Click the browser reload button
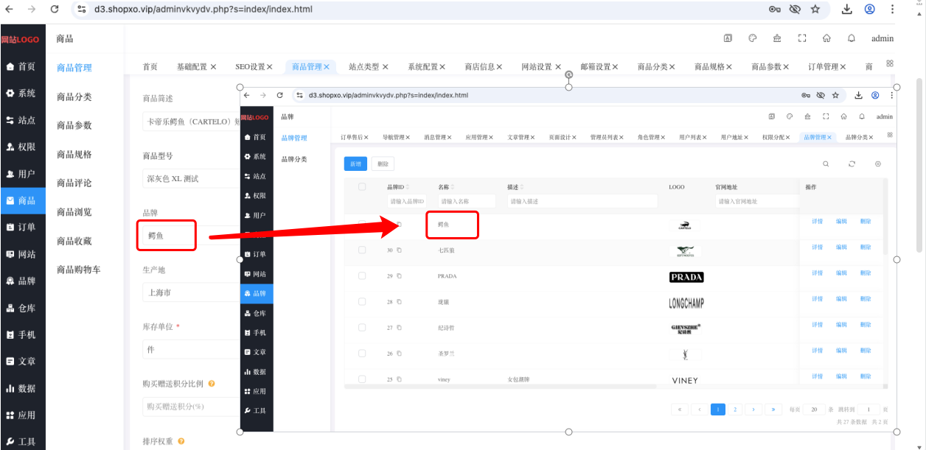 tap(55, 10)
